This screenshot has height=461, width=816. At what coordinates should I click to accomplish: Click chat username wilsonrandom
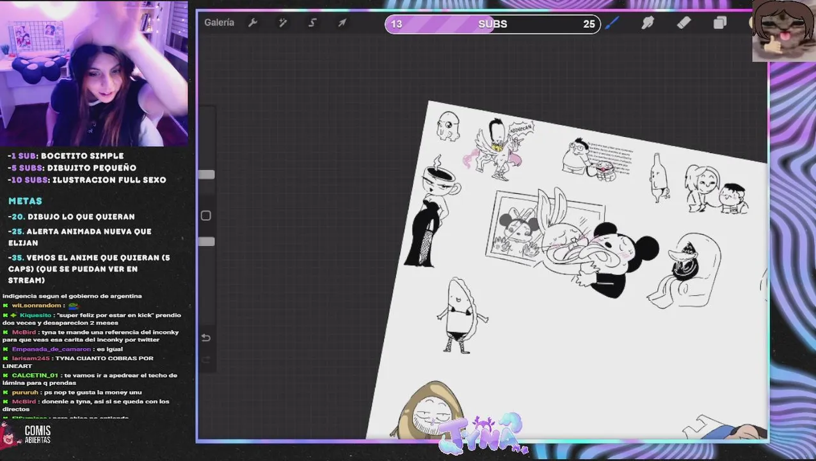coord(36,305)
